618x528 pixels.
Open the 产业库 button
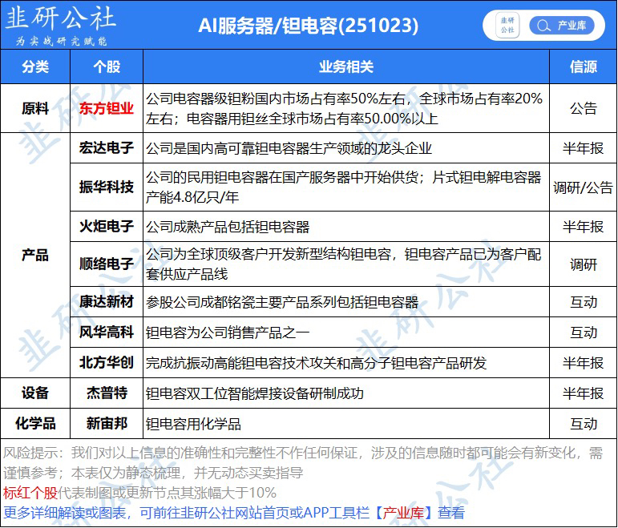coord(562,26)
